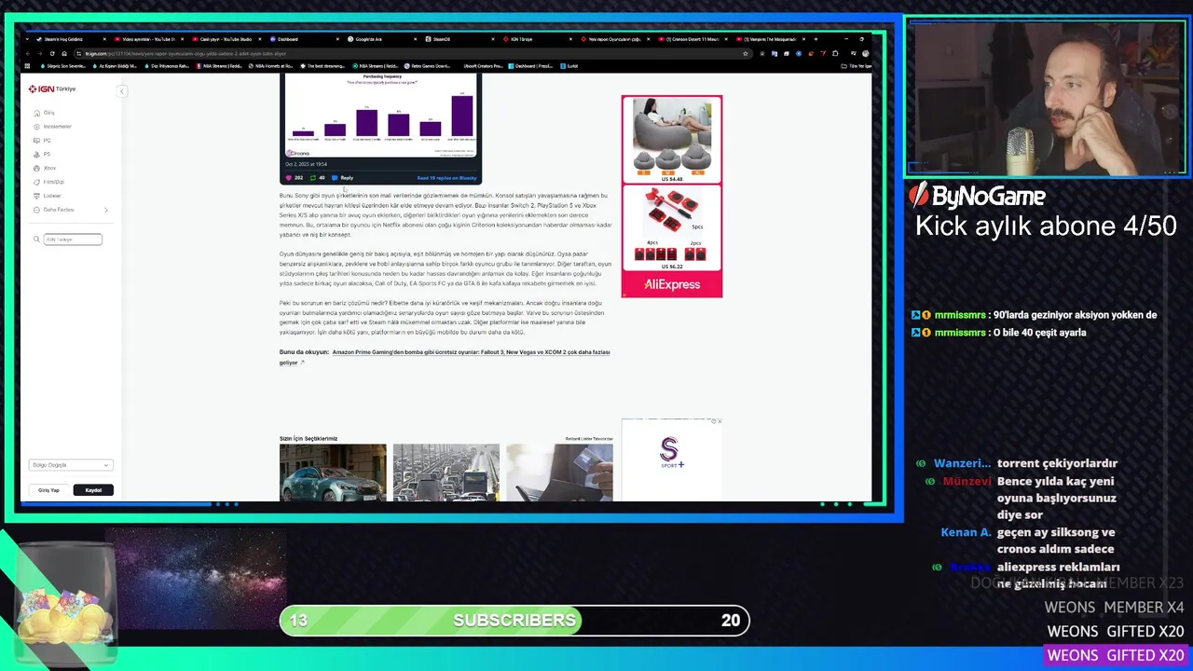This screenshot has height=671, width=1193.
Task: Open the car thumbnail under Sizin İçin Seçtiklerimiz
Action: point(333,472)
